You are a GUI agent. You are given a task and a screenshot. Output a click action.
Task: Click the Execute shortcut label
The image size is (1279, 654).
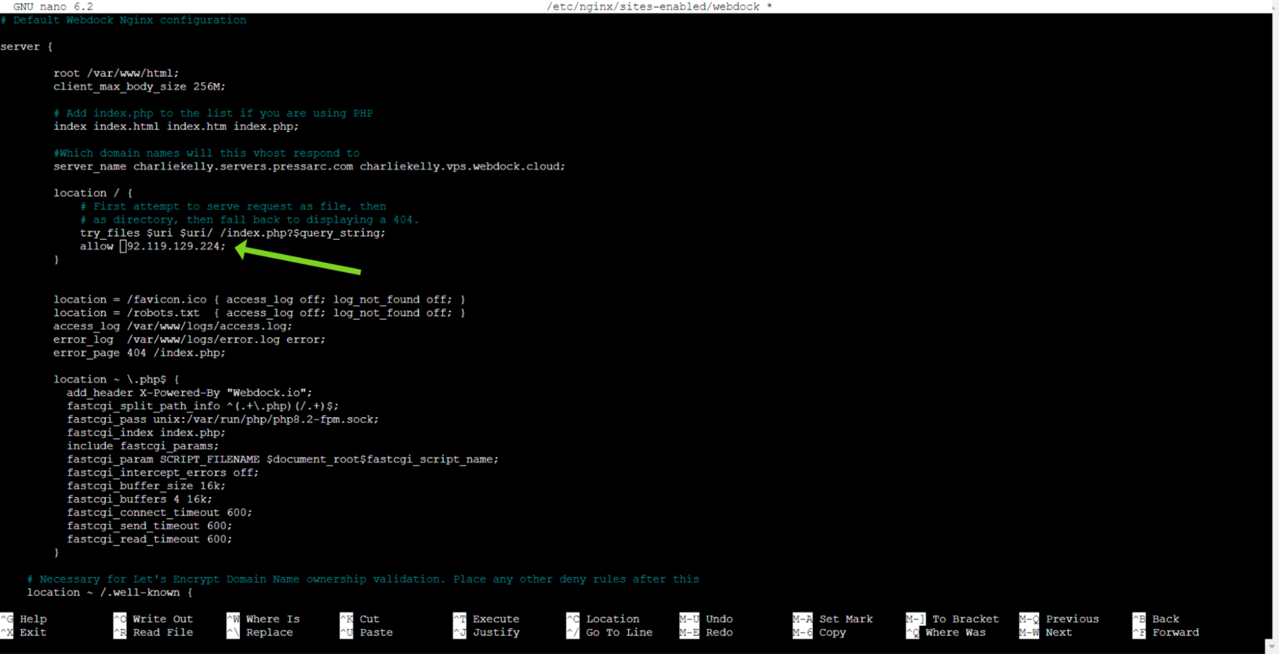coord(496,619)
